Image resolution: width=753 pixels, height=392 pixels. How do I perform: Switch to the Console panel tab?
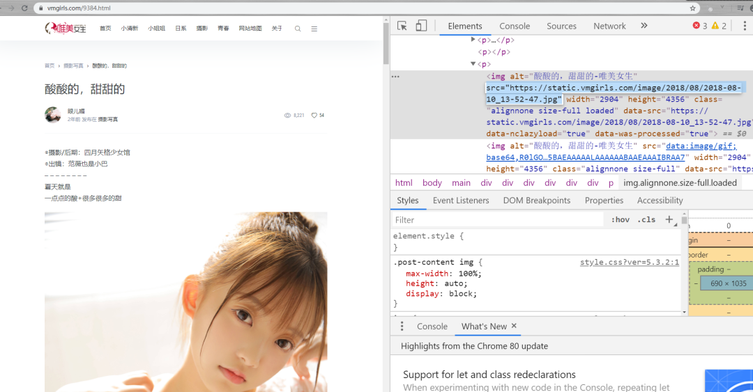coord(515,26)
